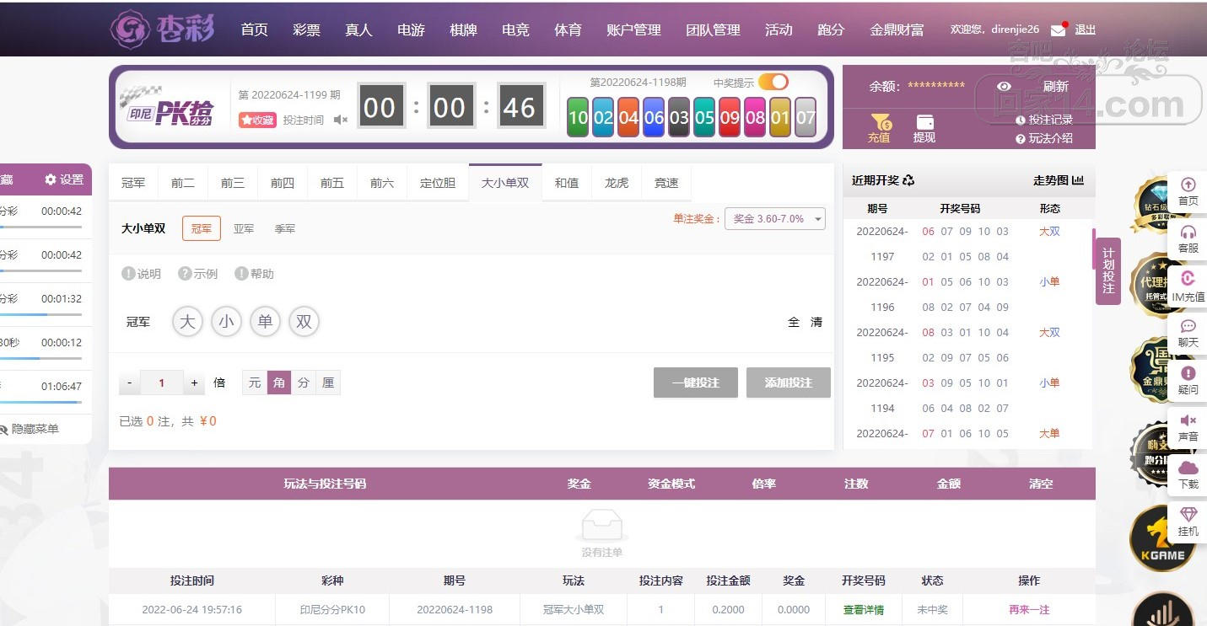This screenshot has width=1207, height=626.
Task: Open the 客服 headset icon in sidebar
Action: (x=1188, y=232)
